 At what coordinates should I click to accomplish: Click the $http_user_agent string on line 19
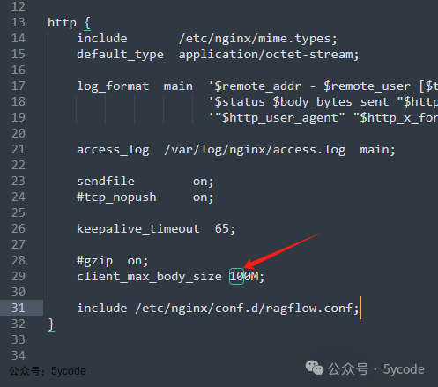(x=280, y=118)
